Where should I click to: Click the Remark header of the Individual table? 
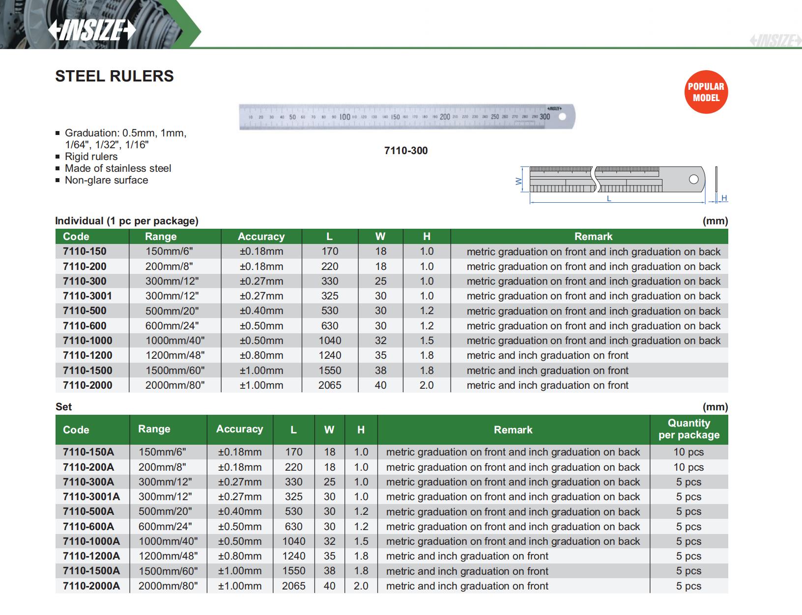(x=593, y=237)
